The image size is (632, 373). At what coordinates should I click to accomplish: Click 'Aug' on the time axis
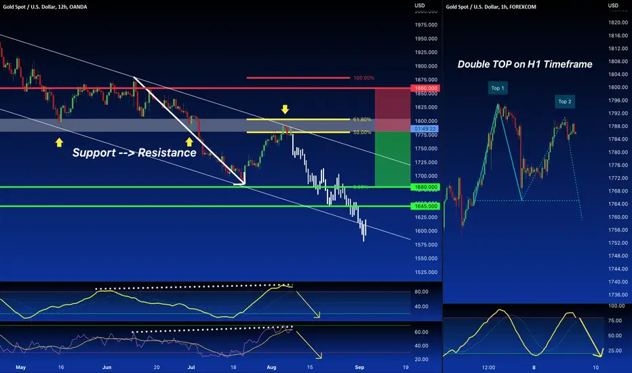coord(272,368)
